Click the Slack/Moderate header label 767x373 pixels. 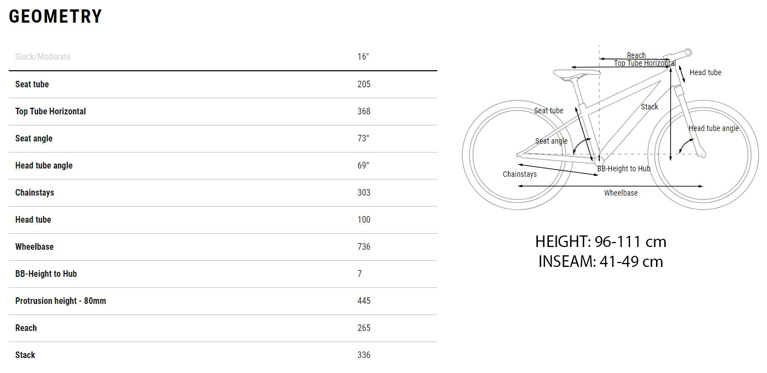coord(43,57)
